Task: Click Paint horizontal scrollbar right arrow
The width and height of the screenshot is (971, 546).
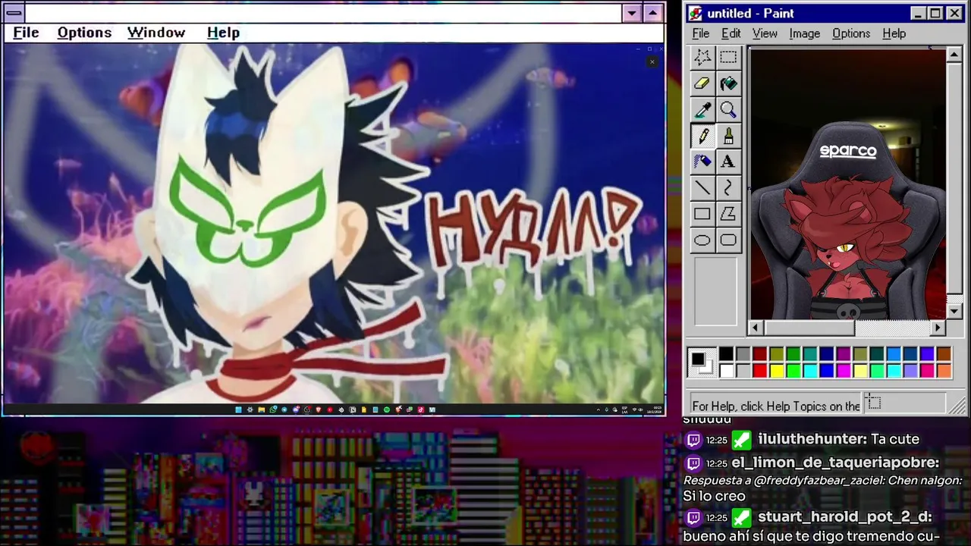Action: click(938, 328)
